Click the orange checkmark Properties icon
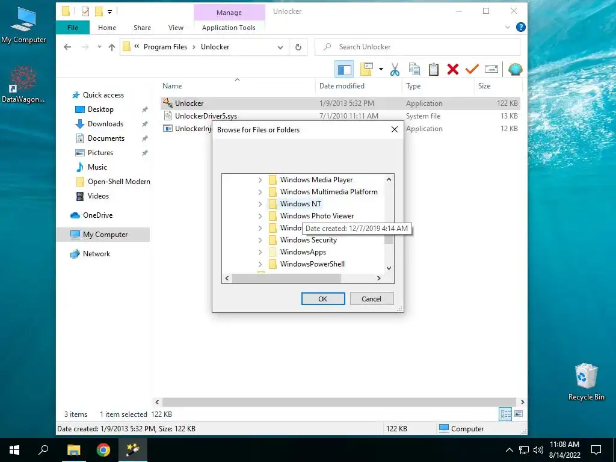616x462 pixels. (x=472, y=70)
